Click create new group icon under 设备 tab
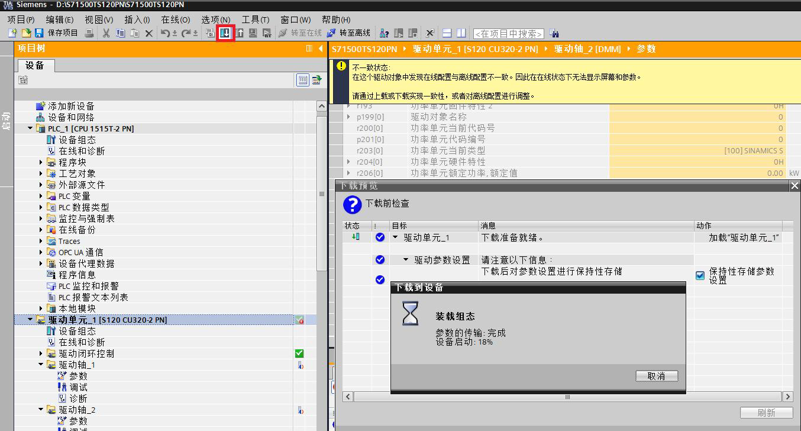The image size is (801, 431). [23, 79]
